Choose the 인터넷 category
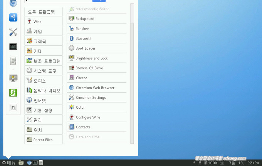The image size is (262, 166). (44, 100)
